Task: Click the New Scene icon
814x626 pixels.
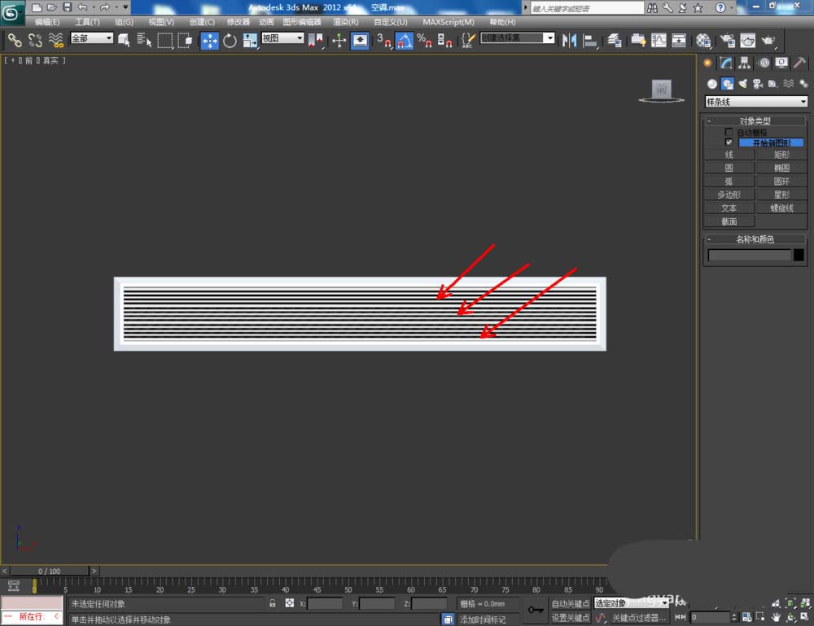Action: pos(37,7)
